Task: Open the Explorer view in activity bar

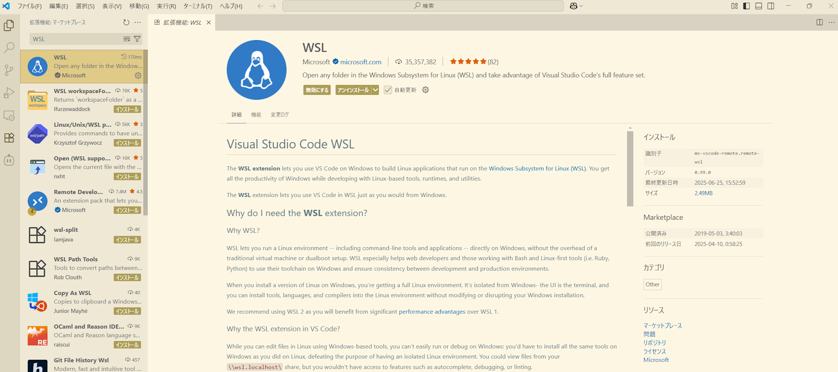Action: click(x=9, y=26)
